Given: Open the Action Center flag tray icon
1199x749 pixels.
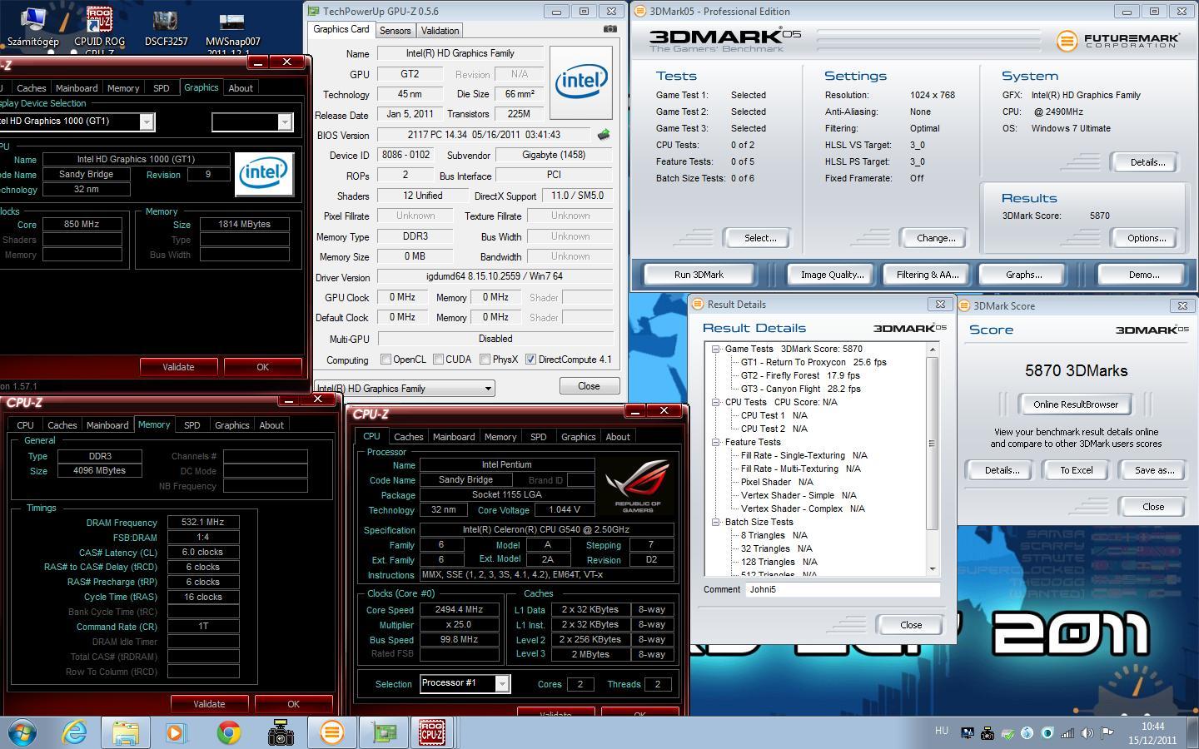Looking at the screenshot, I should 1107,733.
